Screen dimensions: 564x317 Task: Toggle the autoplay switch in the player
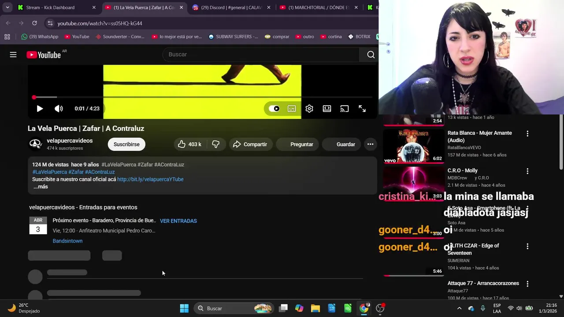tap(274, 109)
